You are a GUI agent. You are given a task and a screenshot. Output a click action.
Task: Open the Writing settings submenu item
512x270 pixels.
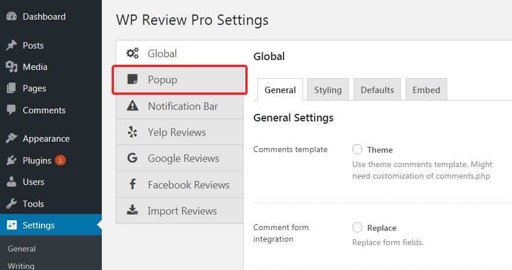(21, 266)
